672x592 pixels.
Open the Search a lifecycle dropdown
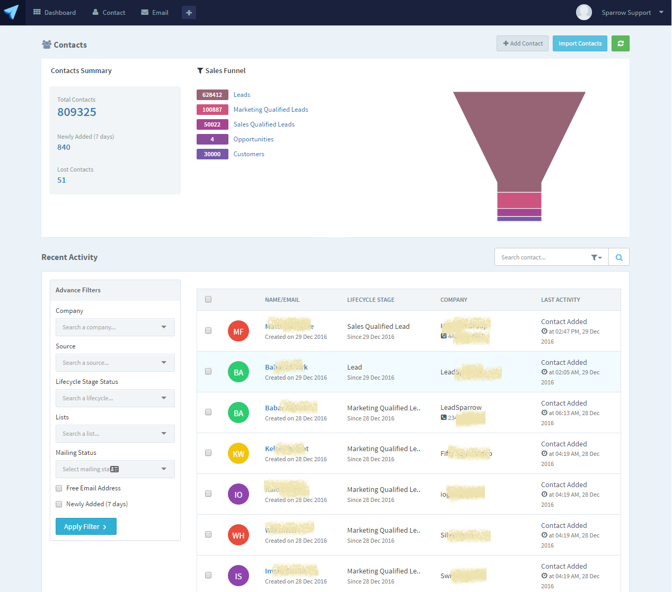coord(115,398)
